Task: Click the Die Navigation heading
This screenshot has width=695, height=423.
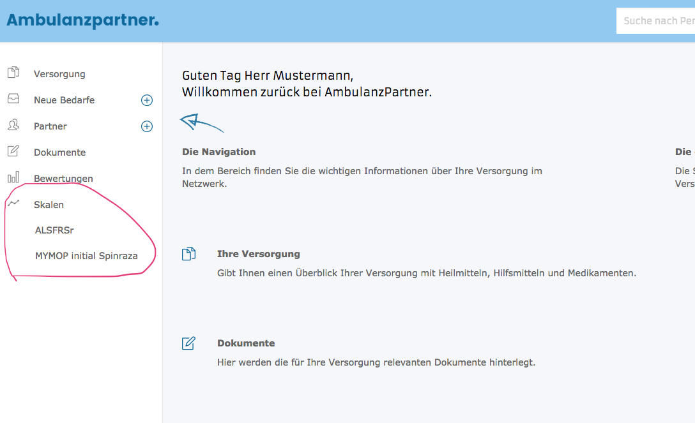Action: [x=219, y=152]
